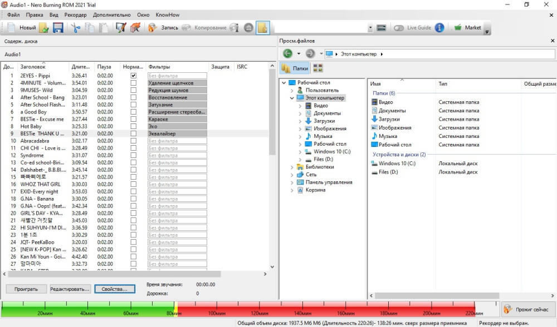Open the Правка menu
The image size is (557, 327).
click(x=35, y=15)
